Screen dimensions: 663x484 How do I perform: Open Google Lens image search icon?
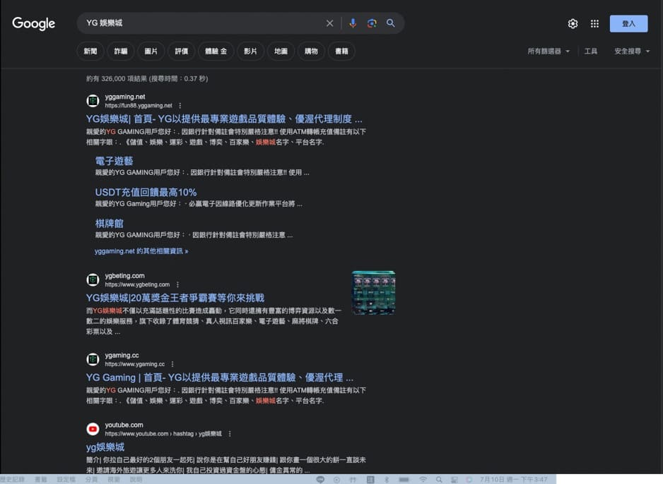coord(372,23)
